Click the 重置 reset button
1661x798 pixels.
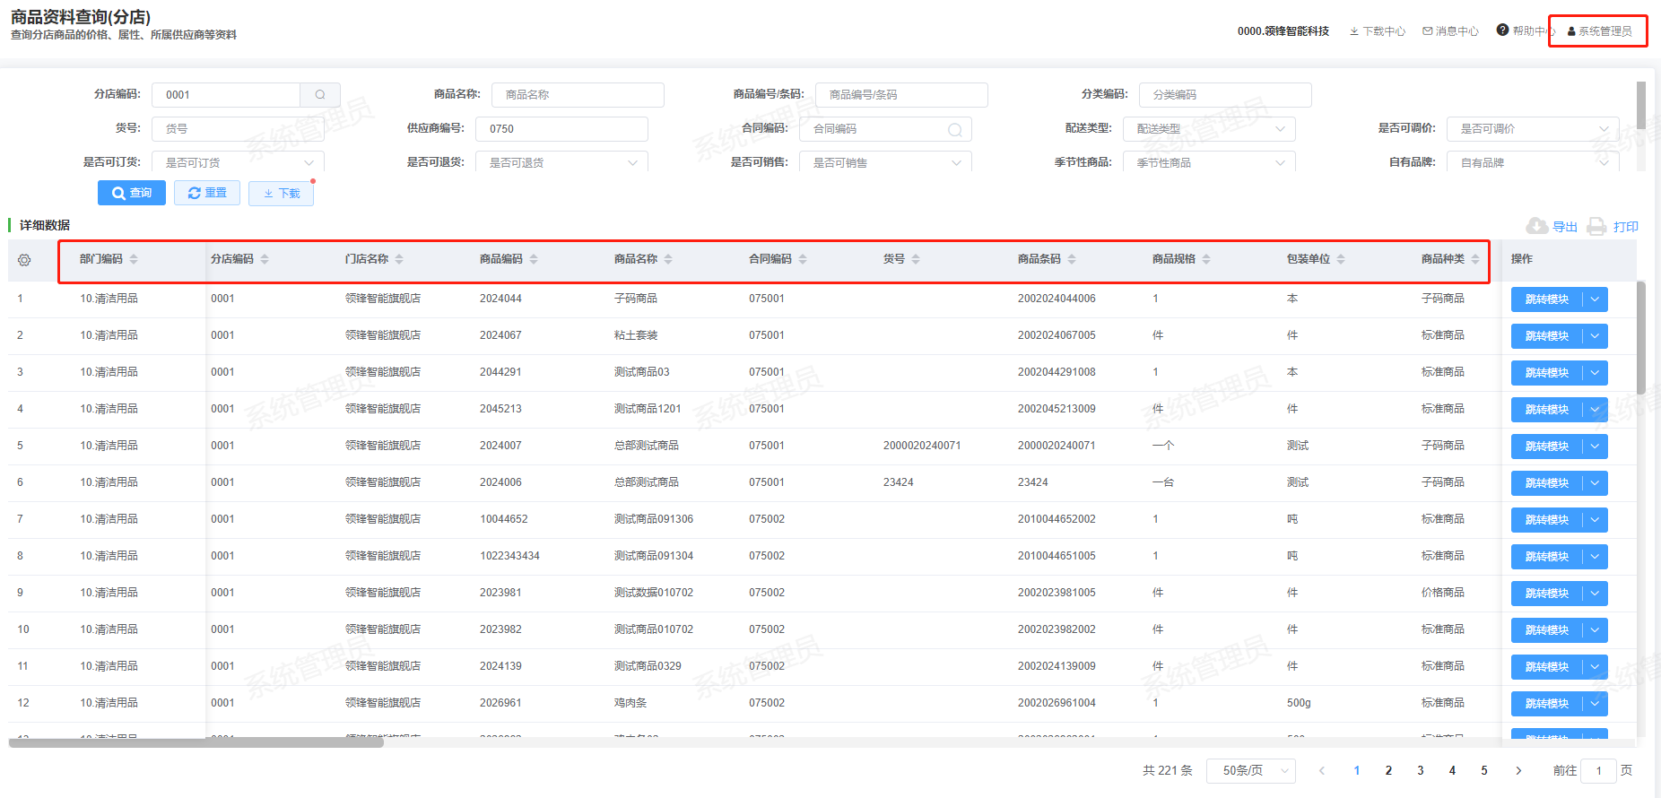207,193
